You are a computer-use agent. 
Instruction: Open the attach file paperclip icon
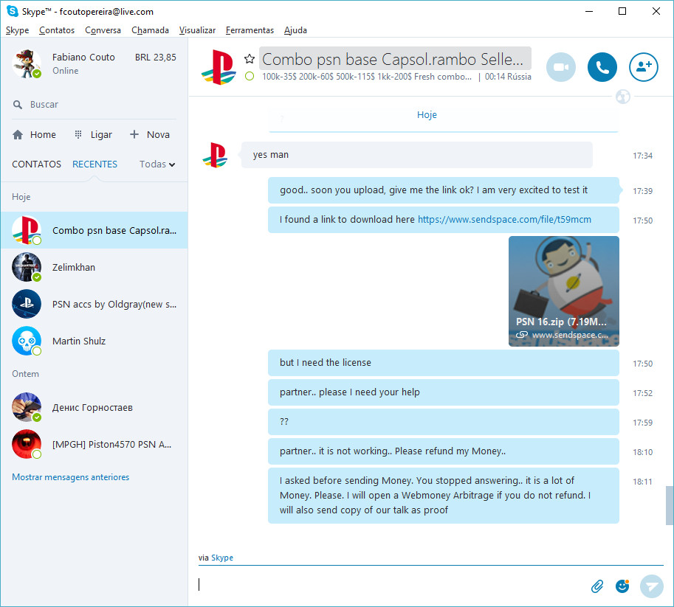(x=597, y=586)
